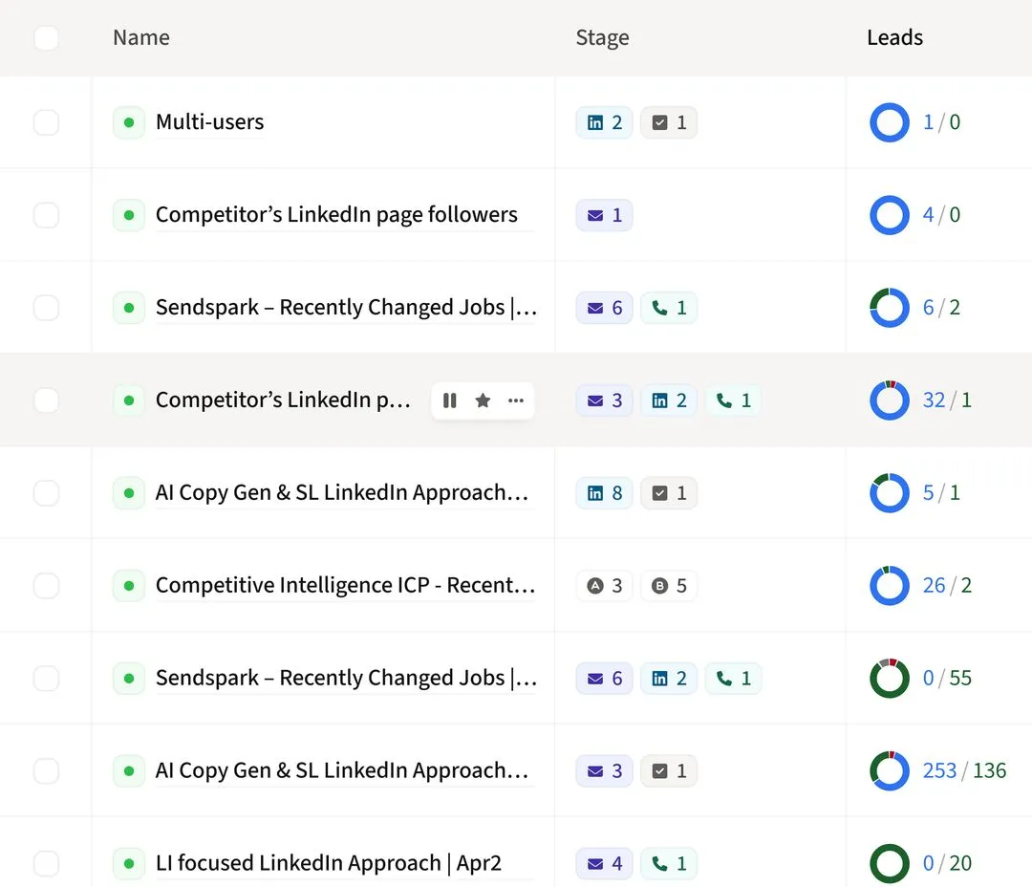Click task 1 chip in the 253 / 136 row

(x=669, y=771)
